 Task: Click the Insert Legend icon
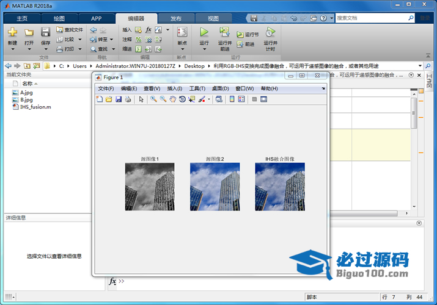(x=241, y=99)
